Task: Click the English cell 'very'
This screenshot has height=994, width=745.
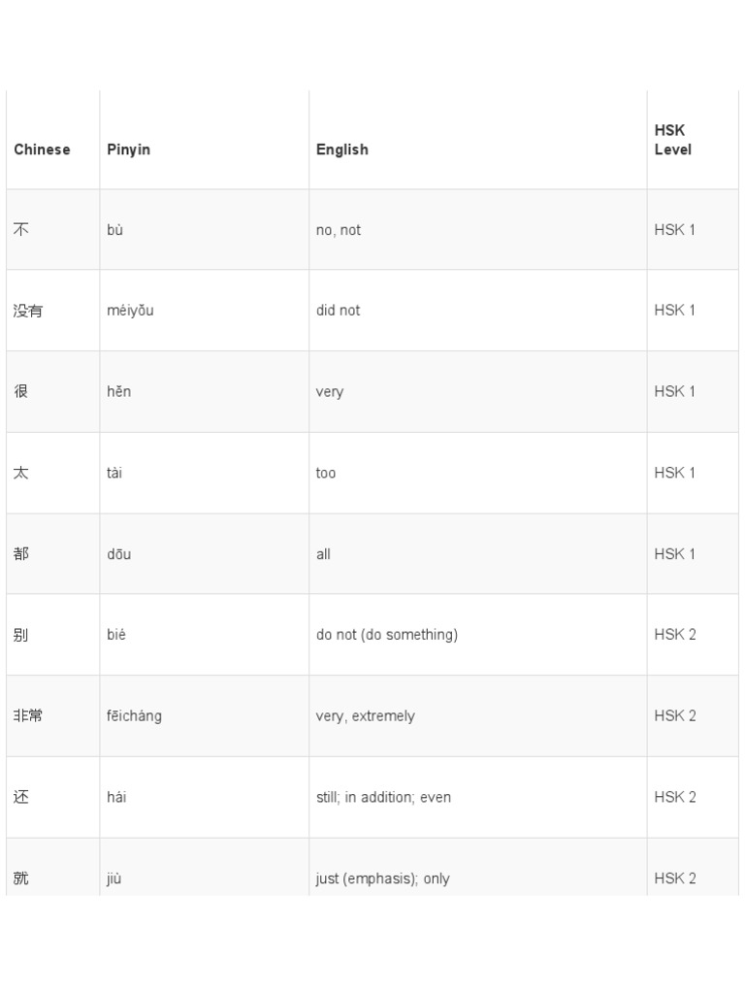Action: (x=330, y=392)
